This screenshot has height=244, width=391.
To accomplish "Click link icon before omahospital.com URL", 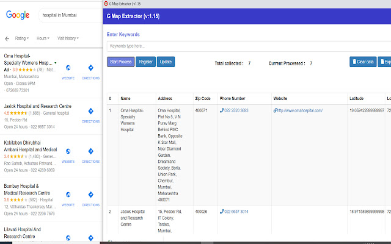I will pos(275,110).
